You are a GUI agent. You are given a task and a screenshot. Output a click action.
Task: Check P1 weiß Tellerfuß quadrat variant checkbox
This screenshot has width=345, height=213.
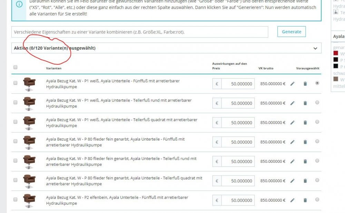pos(16,122)
